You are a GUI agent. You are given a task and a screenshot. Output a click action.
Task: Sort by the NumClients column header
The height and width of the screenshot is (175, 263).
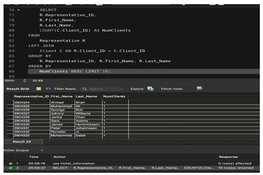[115, 96]
